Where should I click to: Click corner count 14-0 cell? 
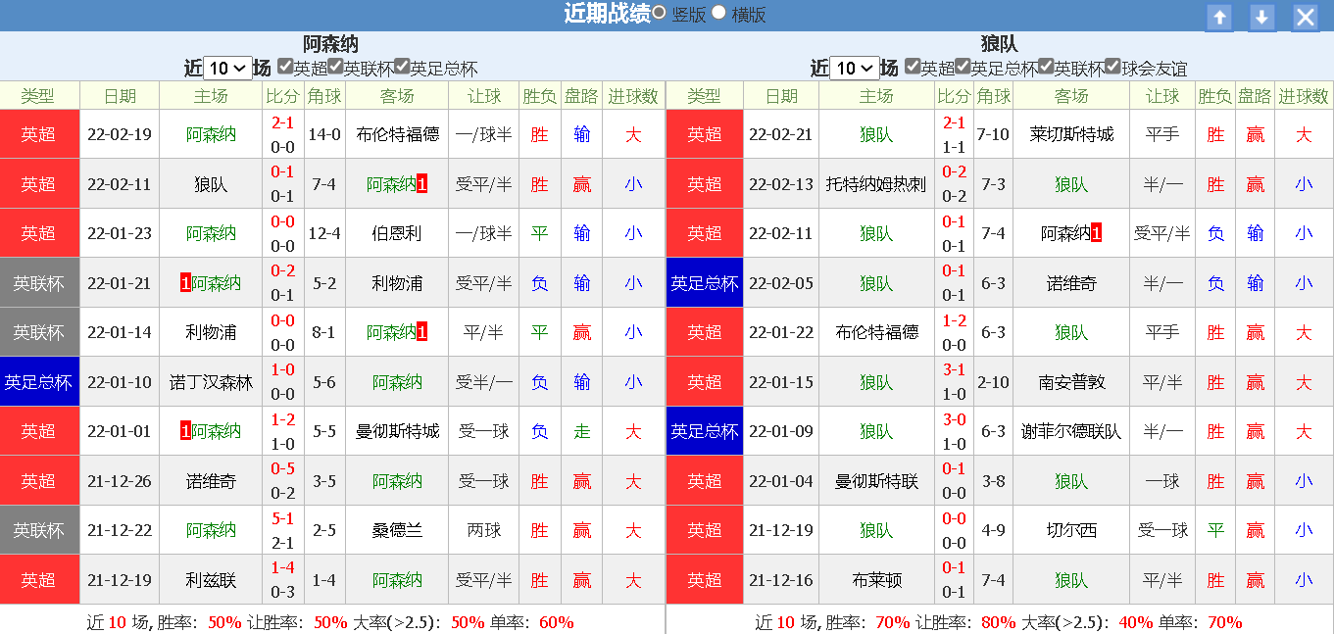pos(324,134)
